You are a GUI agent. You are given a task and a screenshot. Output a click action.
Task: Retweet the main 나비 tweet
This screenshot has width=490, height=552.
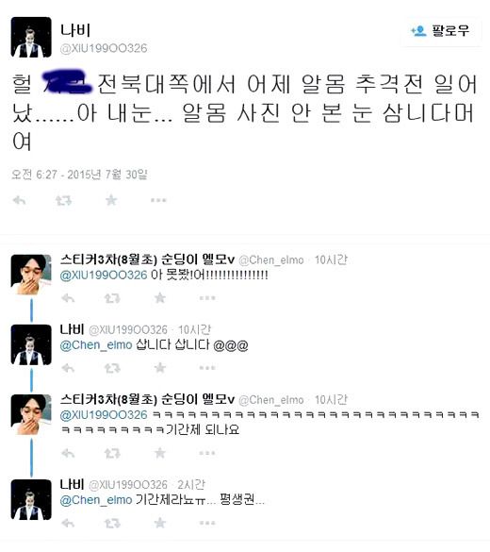pos(63,201)
